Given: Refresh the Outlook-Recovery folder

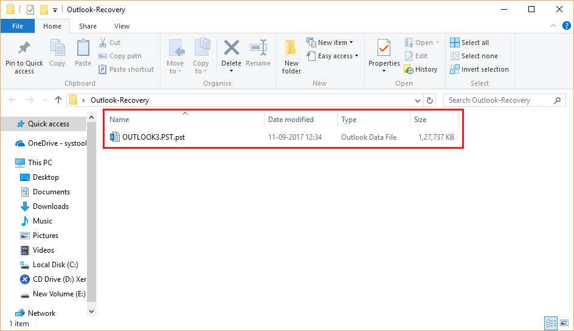Looking at the screenshot, I should click(x=430, y=100).
